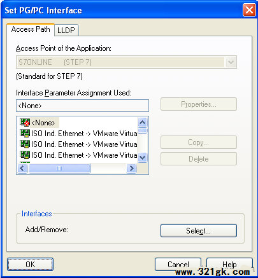Switch to the Access Path tab
Image resolution: width=258 pixels, height=278 pixels.
pos(31,29)
